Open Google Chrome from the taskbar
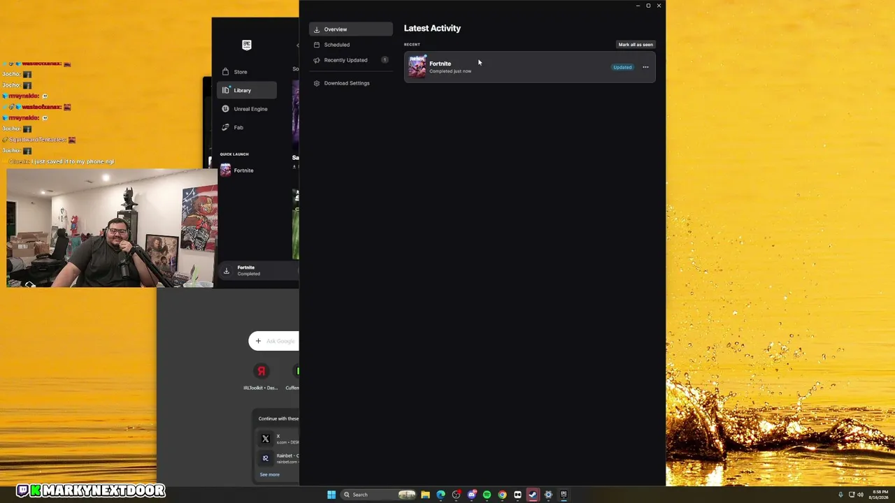Screen dimensions: 895x503 [502, 495]
